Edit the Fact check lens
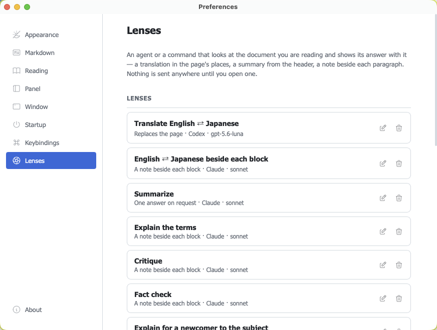Screen dimensions: 437x330 click(383, 298)
